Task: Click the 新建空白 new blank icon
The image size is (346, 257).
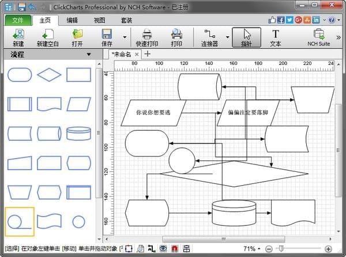Action: (47, 37)
